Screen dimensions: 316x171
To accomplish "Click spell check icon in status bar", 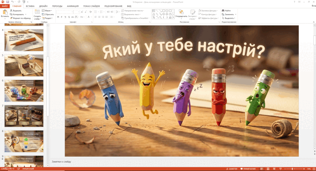I will click(x=18, y=169).
